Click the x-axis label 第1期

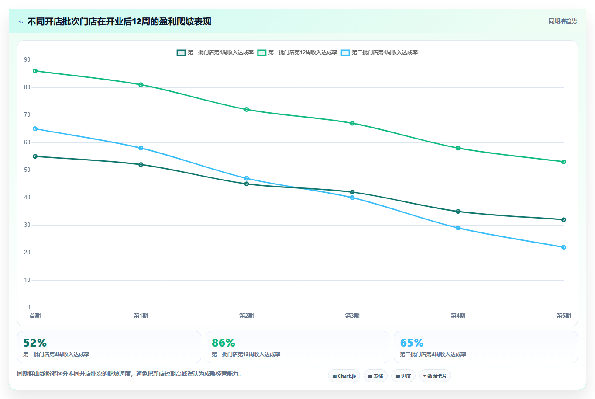tap(141, 316)
